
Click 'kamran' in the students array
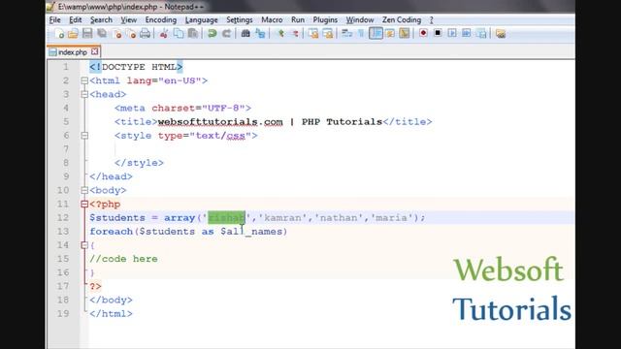pyautogui.click(x=282, y=217)
